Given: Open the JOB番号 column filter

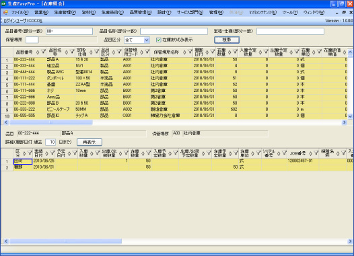Looking at the screenshot, I should click(x=316, y=153).
